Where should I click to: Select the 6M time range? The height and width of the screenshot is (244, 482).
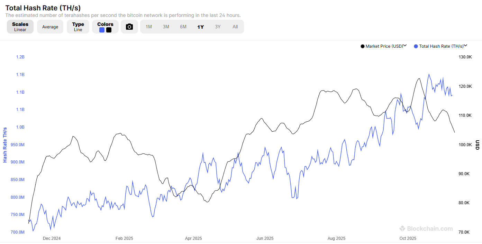tap(183, 27)
